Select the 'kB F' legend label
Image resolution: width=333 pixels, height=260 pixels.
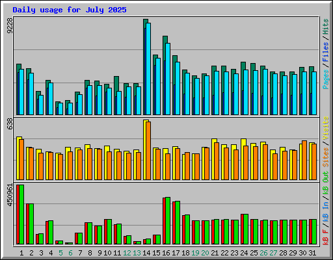tap(326, 237)
